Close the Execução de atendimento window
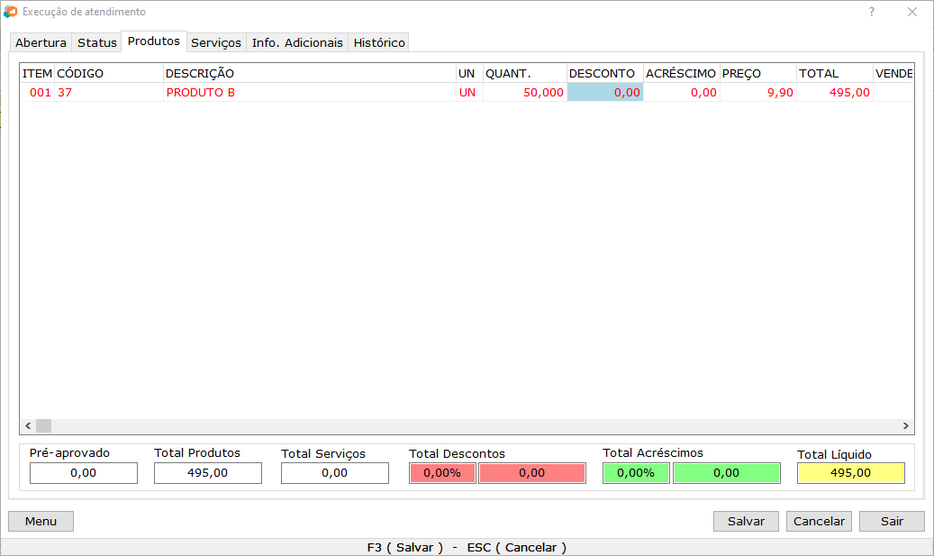This screenshot has height=556, width=934. coord(911,12)
